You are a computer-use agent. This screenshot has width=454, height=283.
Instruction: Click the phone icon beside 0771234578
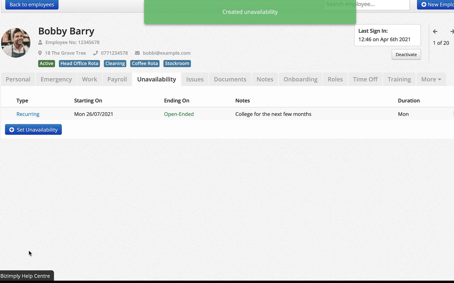[x=95, y=53]
